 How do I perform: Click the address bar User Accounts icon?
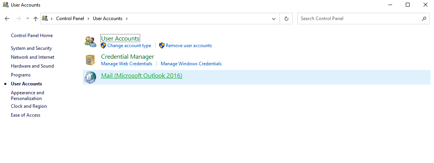45,19
